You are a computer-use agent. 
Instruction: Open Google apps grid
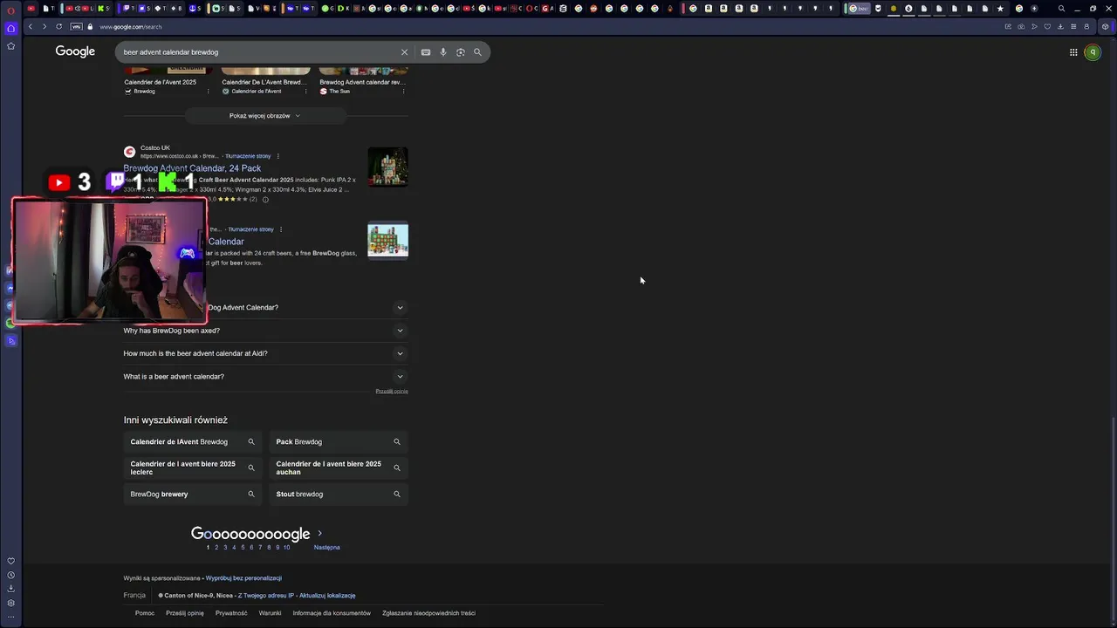tap(1073, 52)
